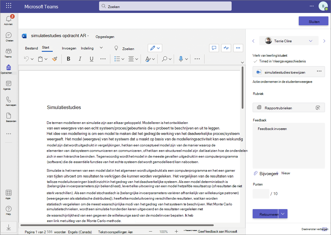Expand more ribbon tabs chevron
331x235 pixels.
[x=101, y=48]
